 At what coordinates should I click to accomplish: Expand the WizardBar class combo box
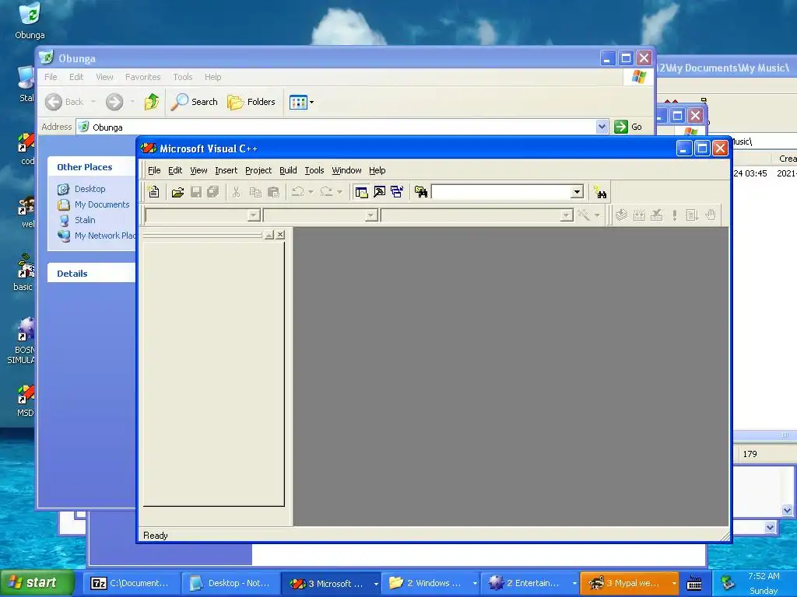(254, 215)
